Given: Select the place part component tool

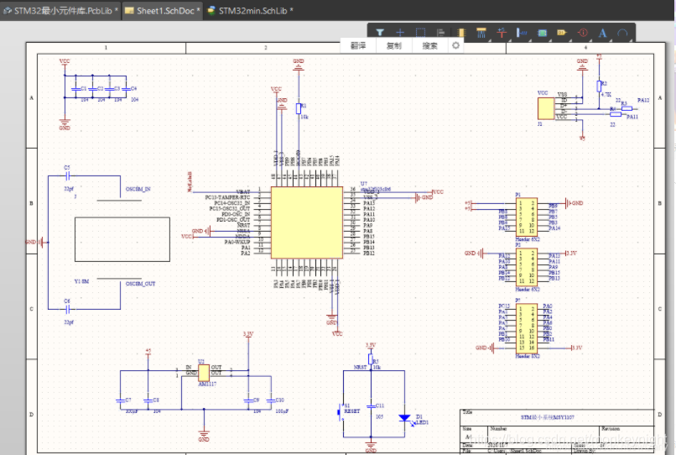Looking at the screenshot, I should pyautogui.click(x=460, y=33).
